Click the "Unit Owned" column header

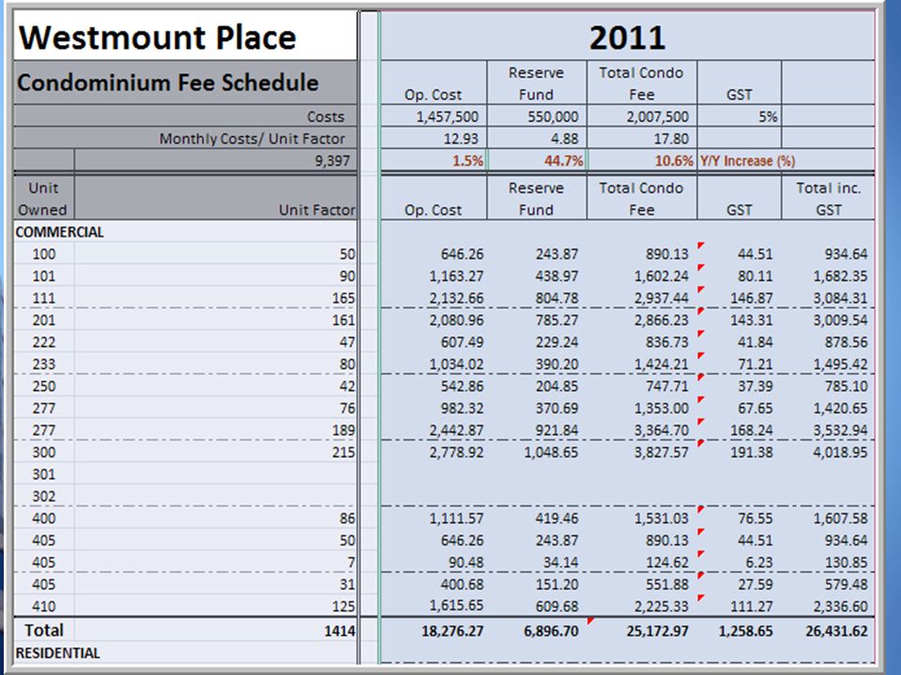tap(43, 199)
